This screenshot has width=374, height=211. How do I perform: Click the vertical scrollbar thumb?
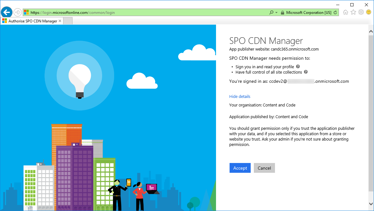click(371, 113)
